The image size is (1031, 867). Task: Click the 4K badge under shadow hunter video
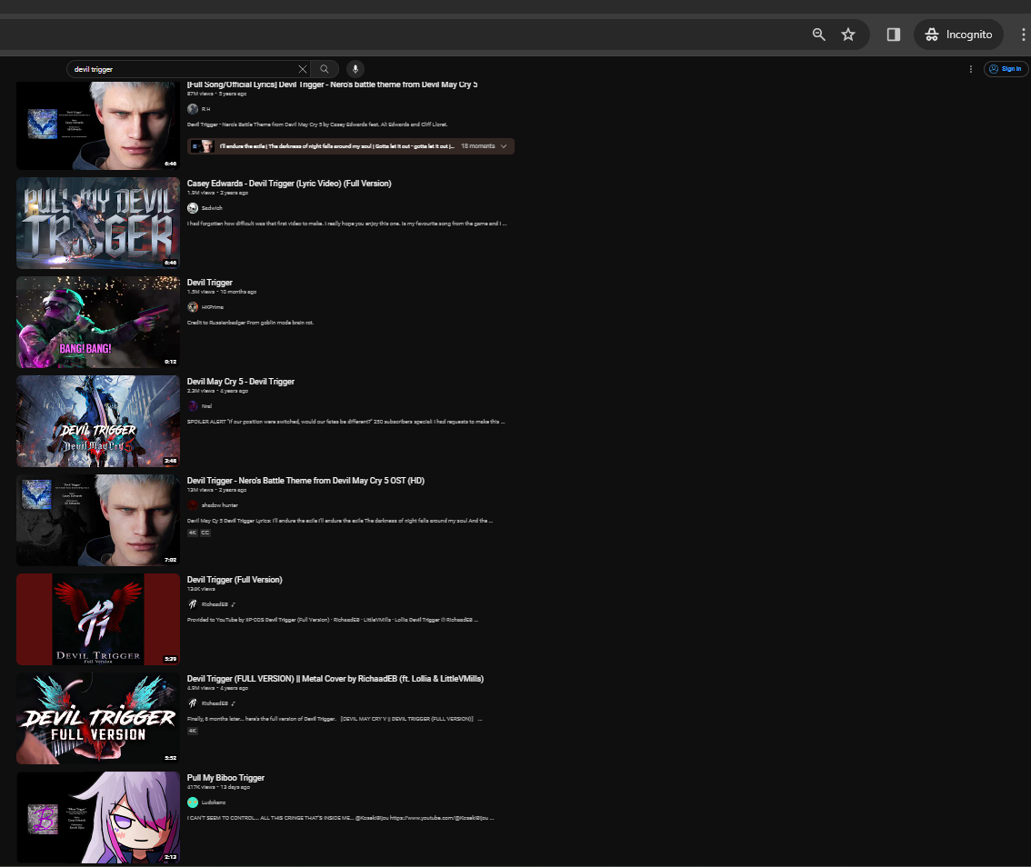pos(193,533)
